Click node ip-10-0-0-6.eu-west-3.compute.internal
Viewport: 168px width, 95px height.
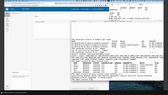(x=89, y=45)
